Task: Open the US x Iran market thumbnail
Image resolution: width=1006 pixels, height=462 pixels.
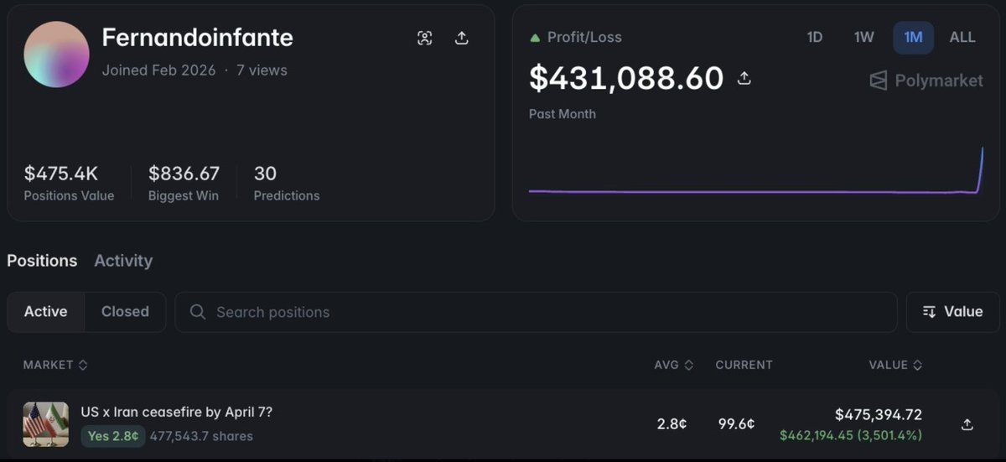Action: (x=45, y=424)
